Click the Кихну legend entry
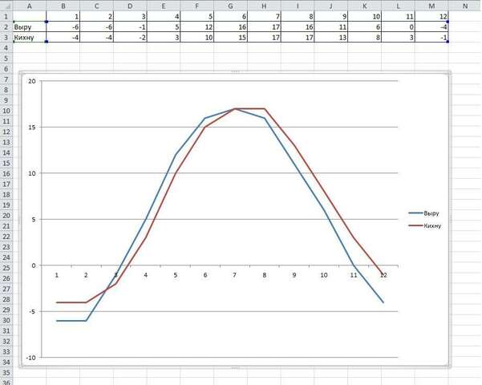The width and height of the screenshot is (482, 385). [x=425, y=225]
